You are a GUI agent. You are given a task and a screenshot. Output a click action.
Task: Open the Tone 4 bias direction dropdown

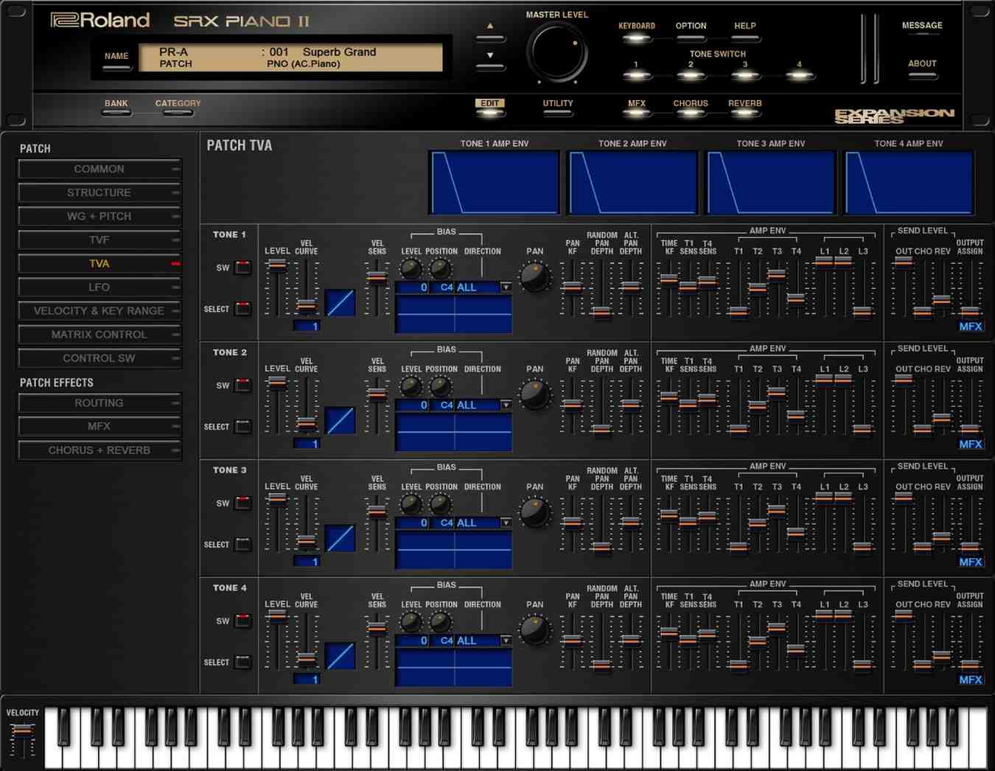pos(506,641)
